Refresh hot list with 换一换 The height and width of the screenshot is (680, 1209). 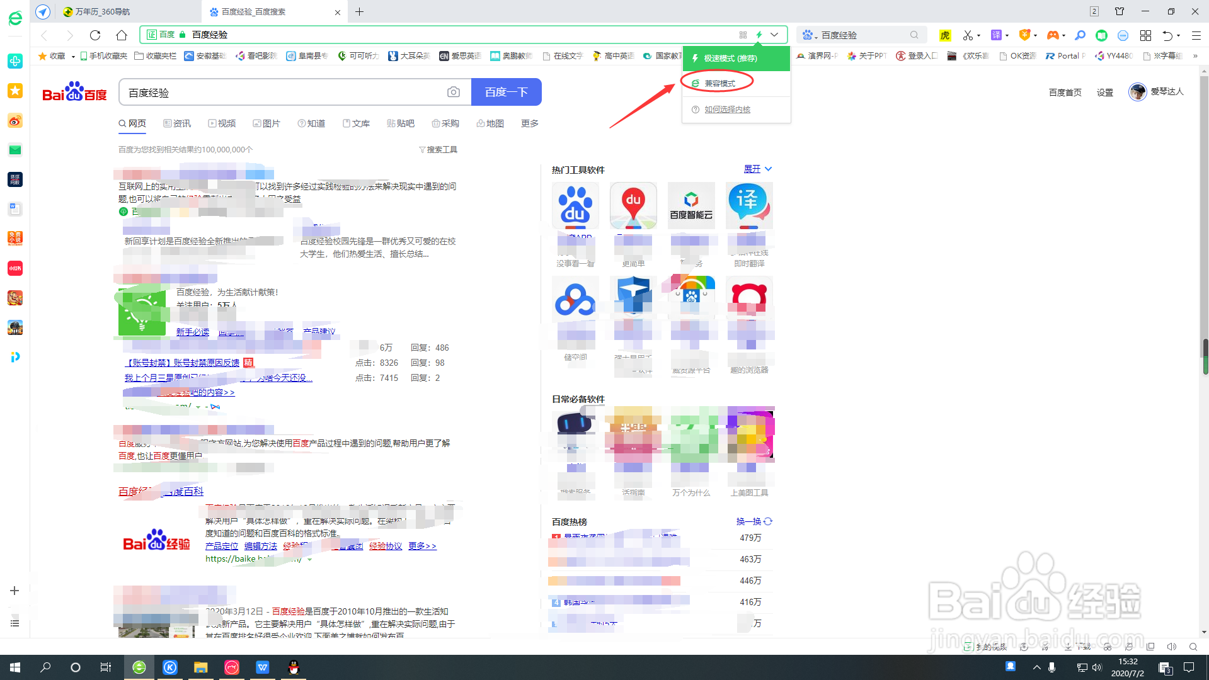tap(754, 521)
